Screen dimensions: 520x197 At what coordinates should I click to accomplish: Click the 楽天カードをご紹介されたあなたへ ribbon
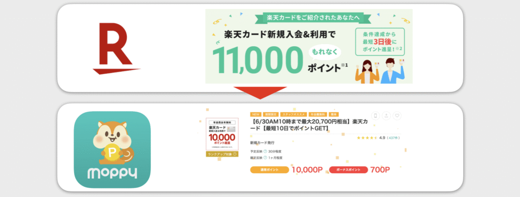[314, 18]
